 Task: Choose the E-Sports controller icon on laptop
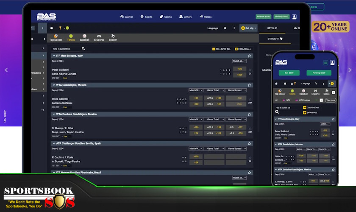point(99,37)
